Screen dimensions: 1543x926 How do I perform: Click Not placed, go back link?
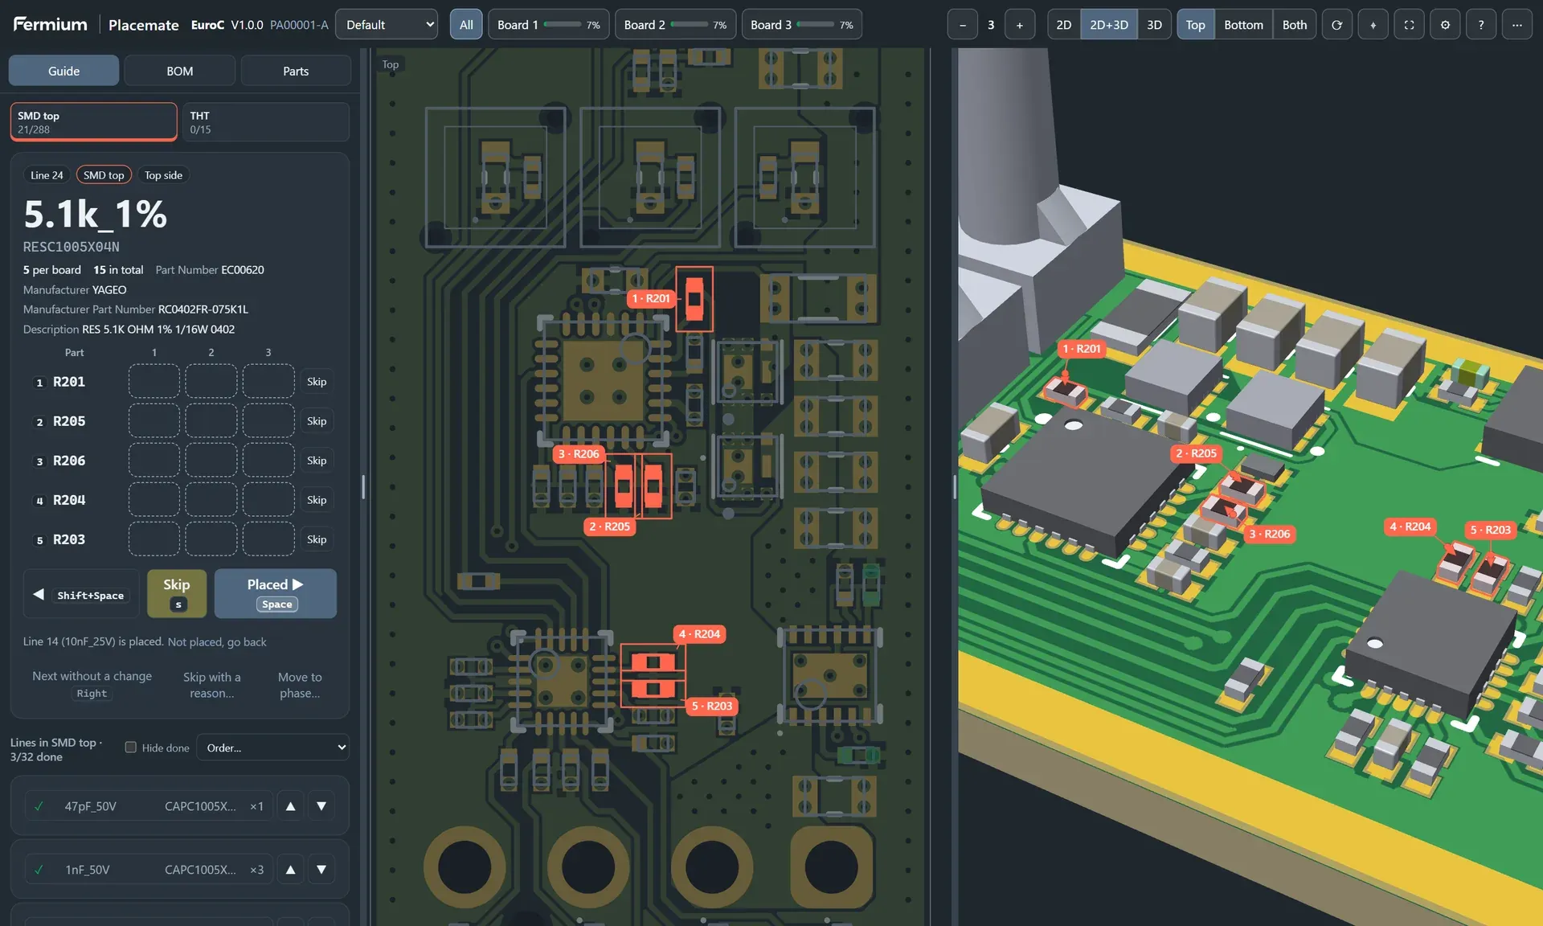coord(217,641)
